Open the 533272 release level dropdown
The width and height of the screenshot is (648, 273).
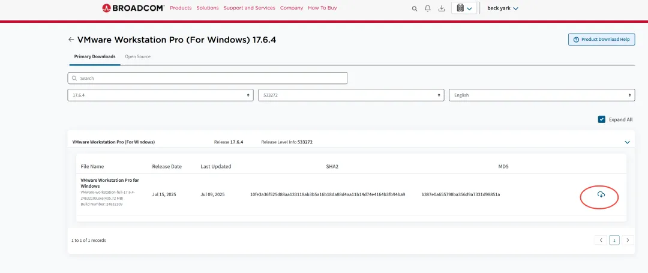(x=351, y=95)
